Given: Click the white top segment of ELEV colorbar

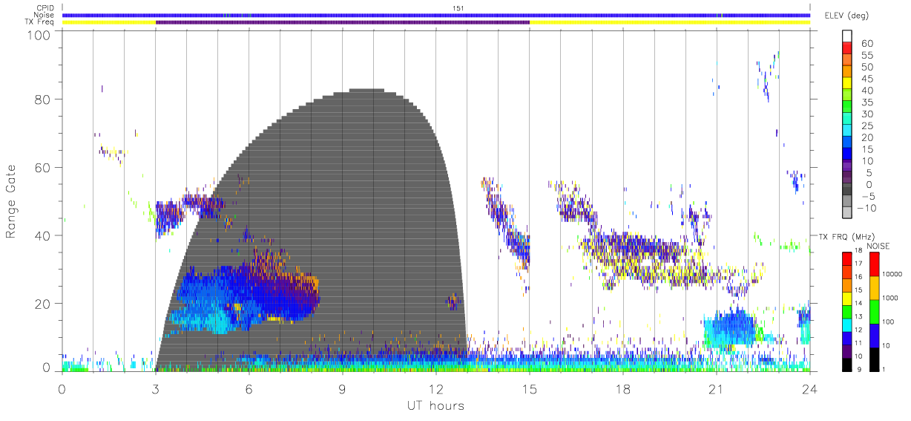Looking at the screenshot, I should (x=847, y=36).
